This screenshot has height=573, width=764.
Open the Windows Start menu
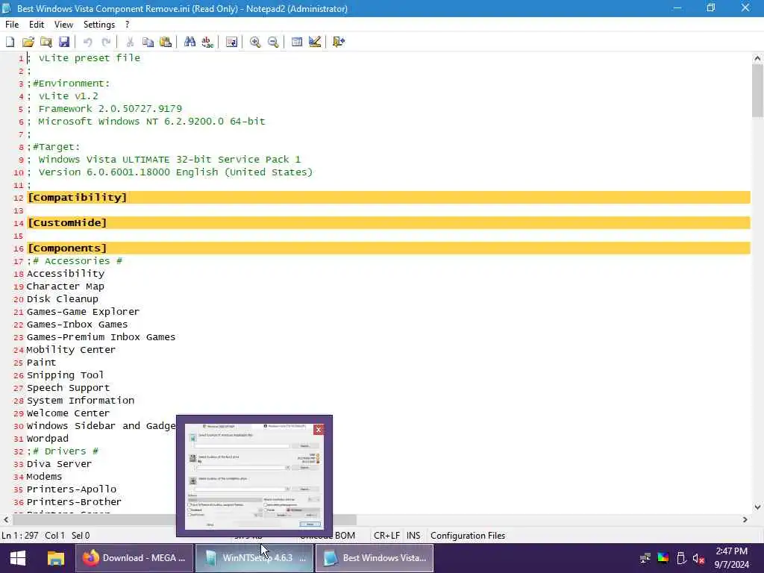[x=18, y=558]
